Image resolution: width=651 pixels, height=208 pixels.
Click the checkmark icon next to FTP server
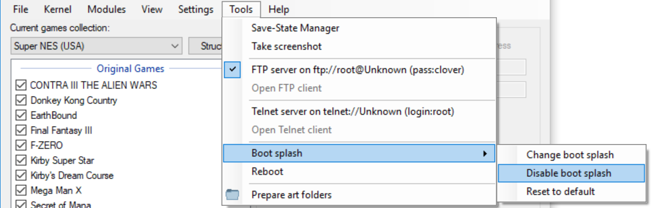tap(233, 70)
